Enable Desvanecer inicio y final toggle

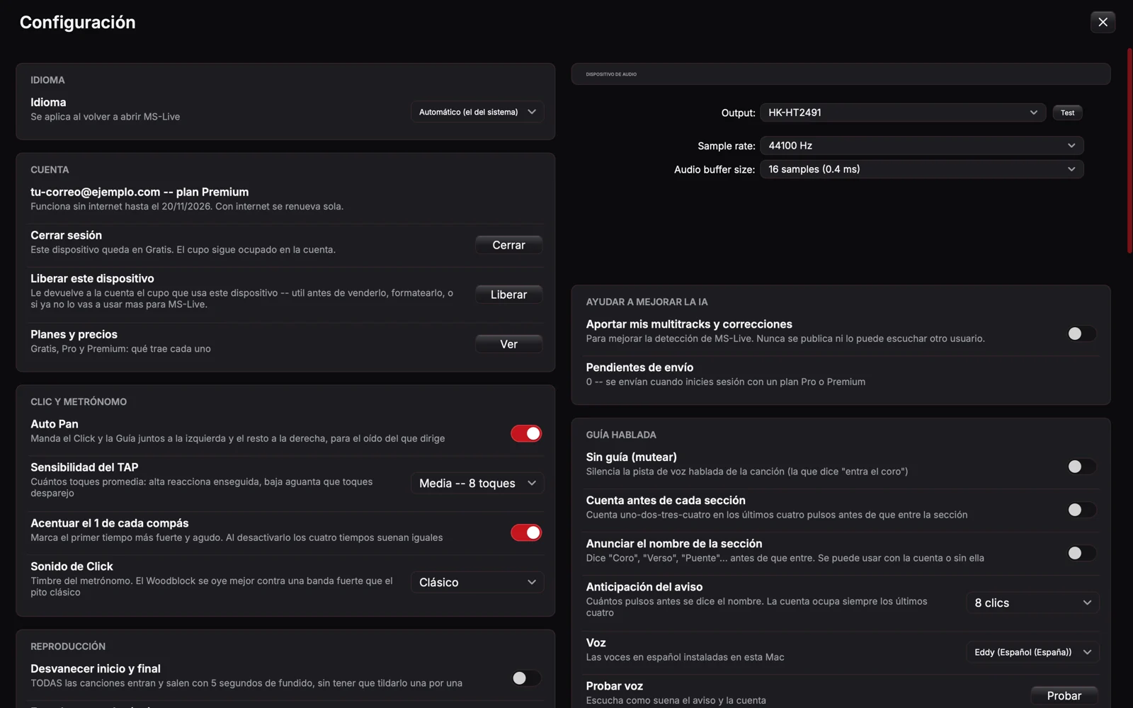click(x=526, y=678)
